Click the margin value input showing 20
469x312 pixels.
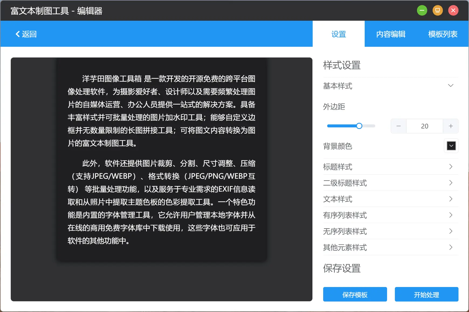click(x=424, y=126)
